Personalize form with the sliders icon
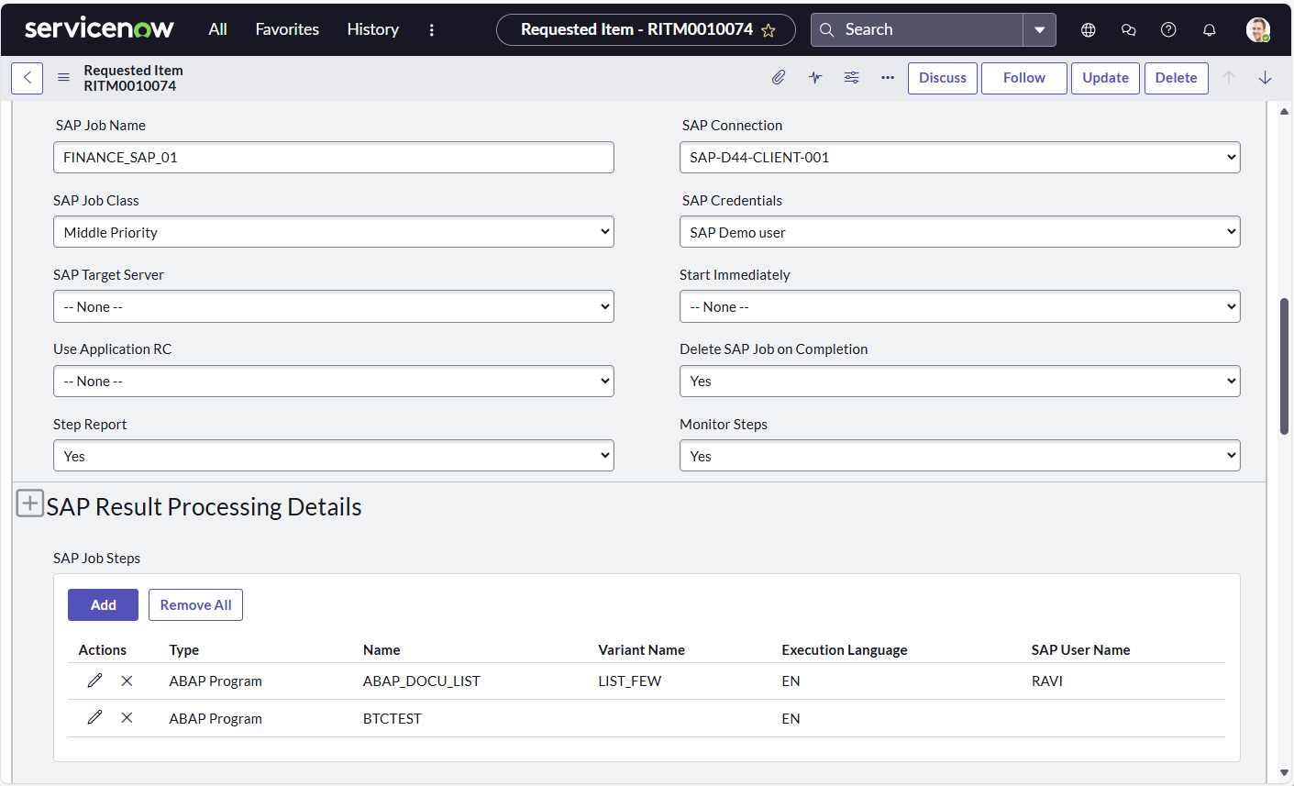 pos(852,78)
